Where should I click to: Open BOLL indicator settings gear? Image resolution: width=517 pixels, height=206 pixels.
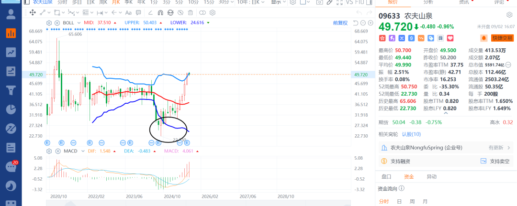point(49,23)
